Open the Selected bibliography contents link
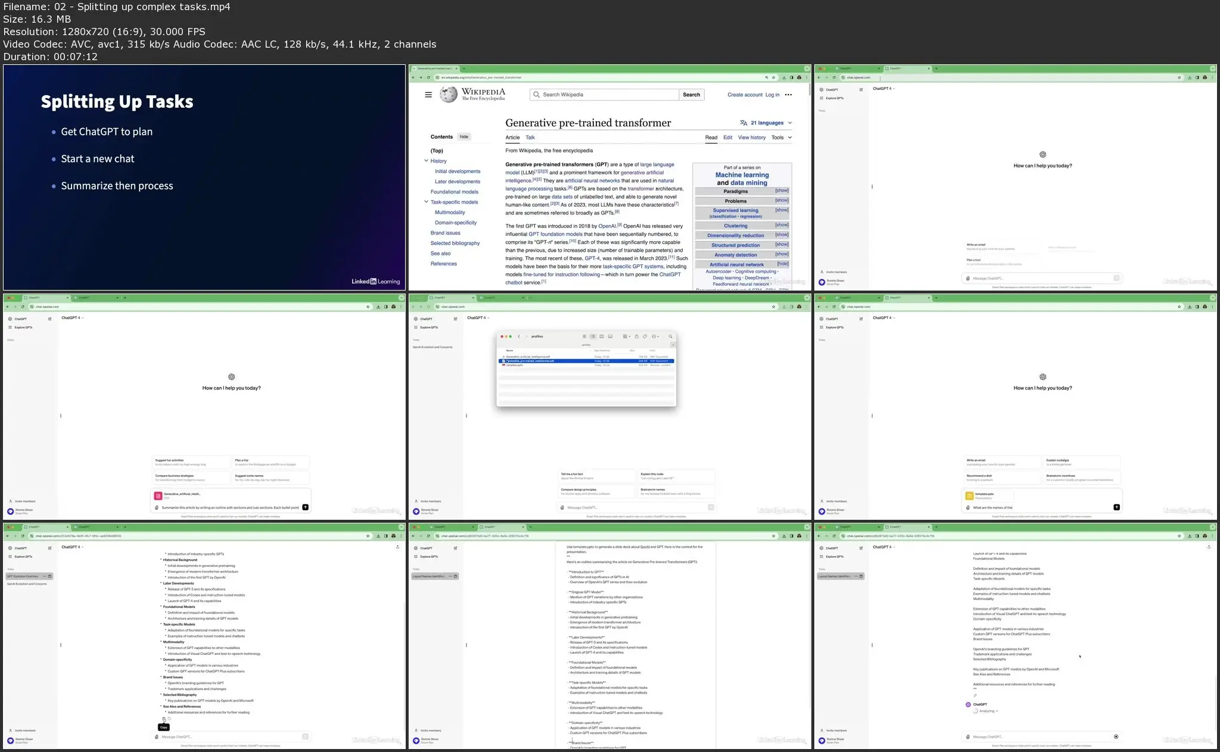The height and width of the screenshot is (752, 1220). pos(455,243)
